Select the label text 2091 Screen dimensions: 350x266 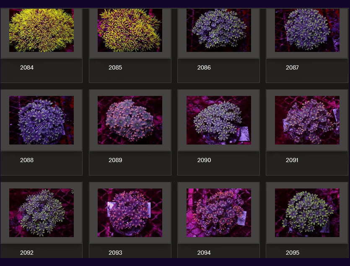292,160
